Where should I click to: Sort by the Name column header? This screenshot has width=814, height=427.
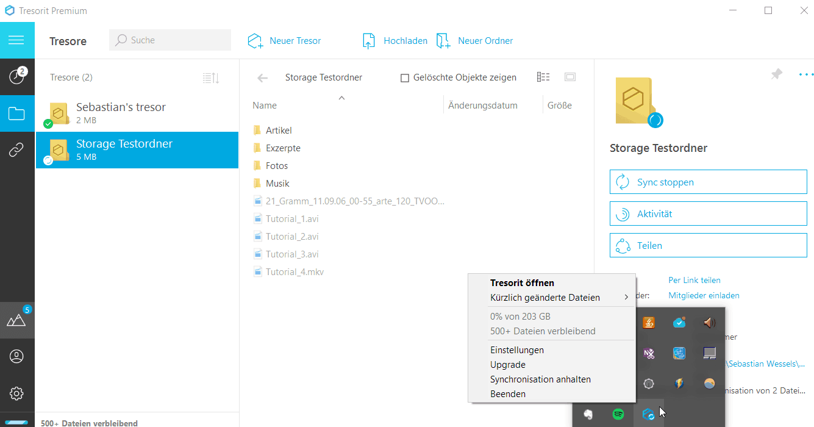click(x=265, y=106)
